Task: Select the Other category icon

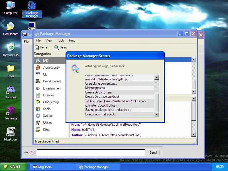Action: (38, 130)
